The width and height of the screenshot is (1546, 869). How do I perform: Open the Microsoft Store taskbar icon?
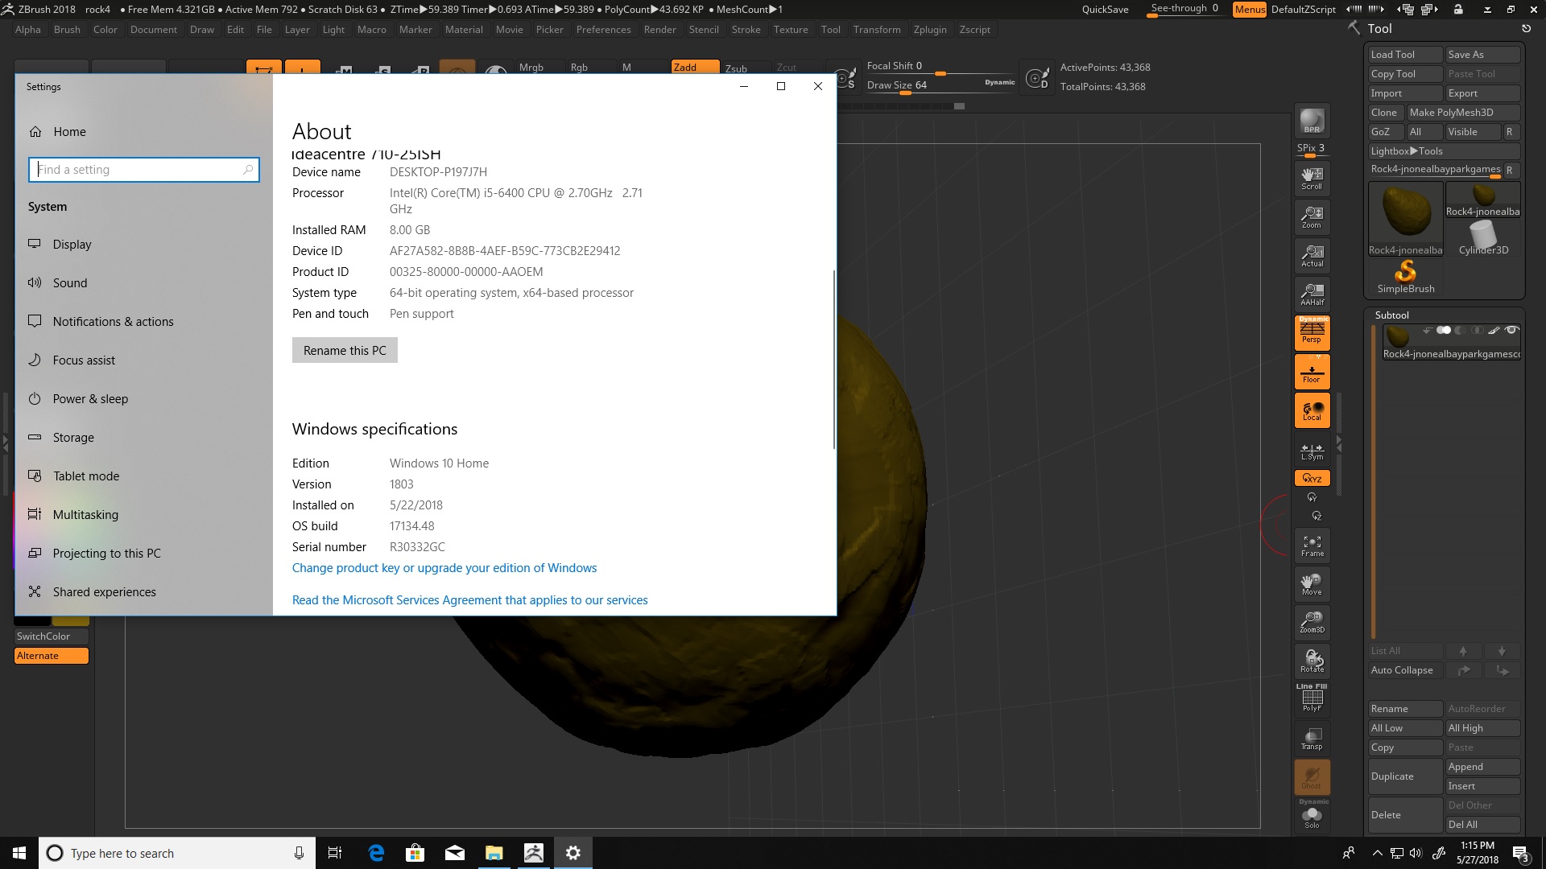point(415,853)
